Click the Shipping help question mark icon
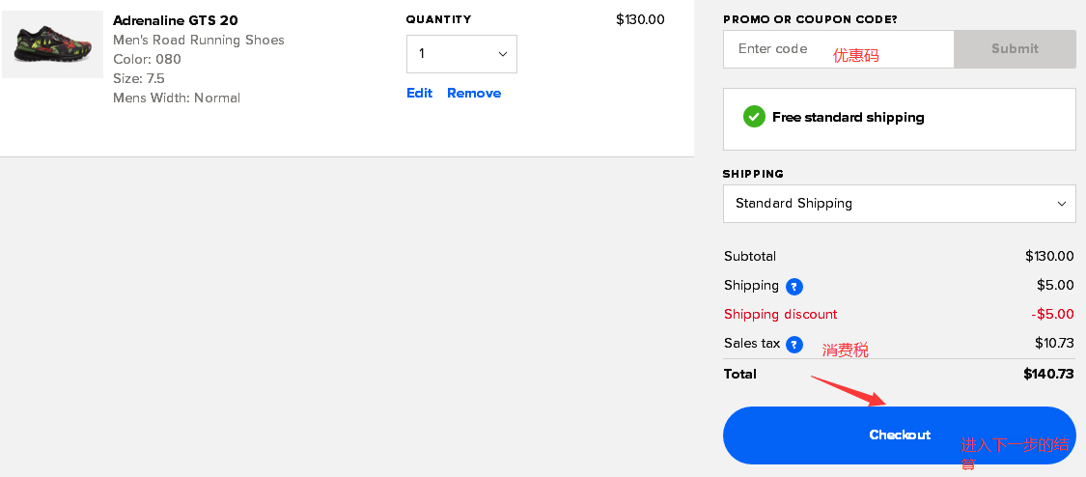1086x477 pixels. 794,286
